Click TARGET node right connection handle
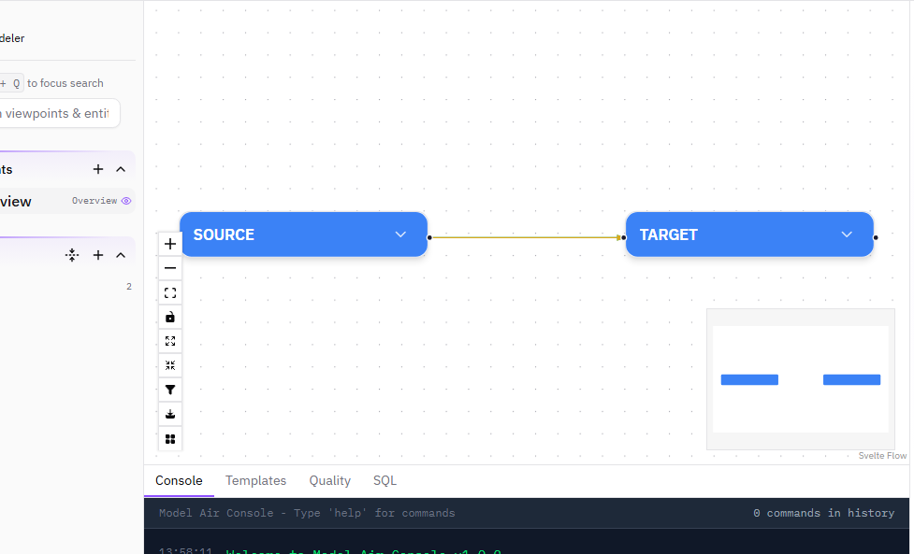Viewport: 914px width, 554px height. tap(876, 237)
